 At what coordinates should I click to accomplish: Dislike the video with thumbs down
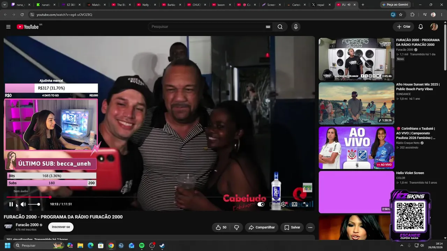pos(236,227)
